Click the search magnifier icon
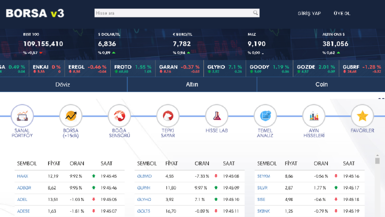The height and width of the screenshot is (217, 385). (255, 13)
